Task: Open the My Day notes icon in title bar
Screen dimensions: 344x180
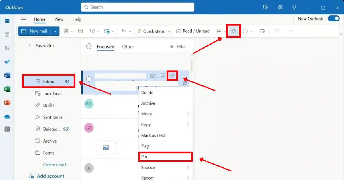Action: coord(266,7)
